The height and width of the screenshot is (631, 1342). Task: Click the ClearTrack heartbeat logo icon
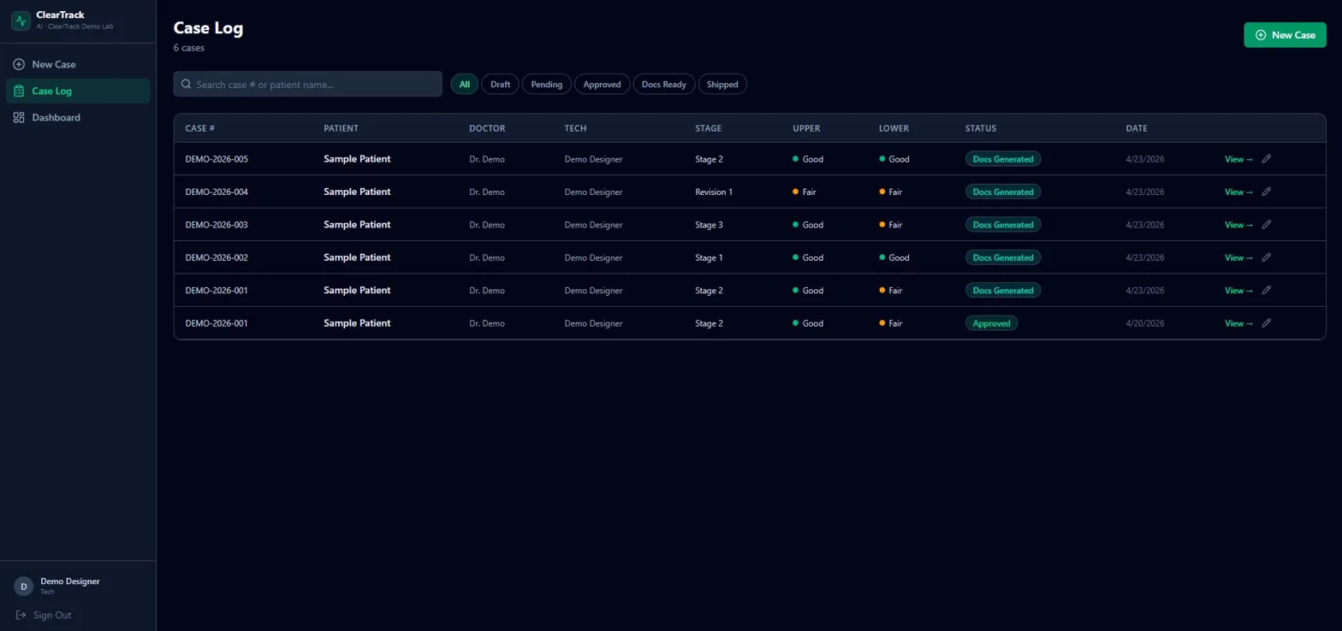tap(21, 21)
